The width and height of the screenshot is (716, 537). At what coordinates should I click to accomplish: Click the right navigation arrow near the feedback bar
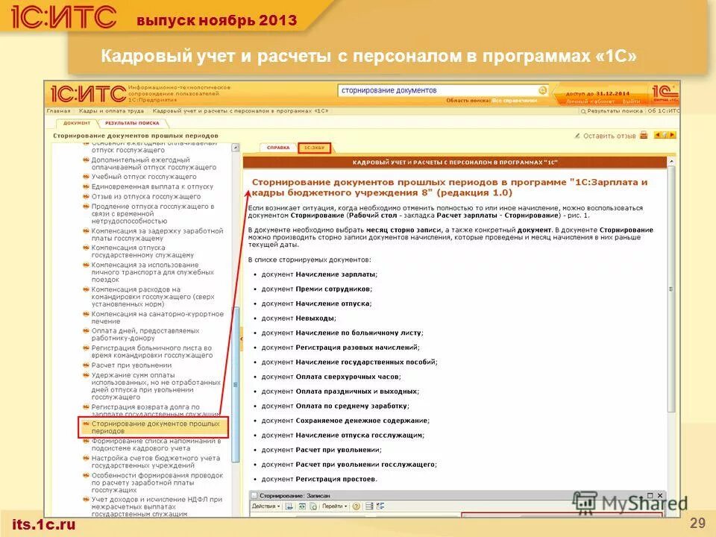click(x=672, y=135)
